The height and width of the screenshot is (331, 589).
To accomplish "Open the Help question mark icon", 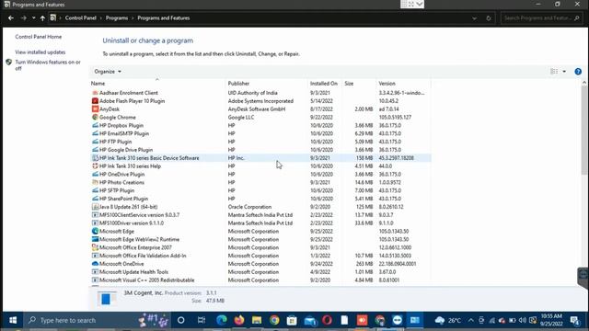I will point(578,72).
